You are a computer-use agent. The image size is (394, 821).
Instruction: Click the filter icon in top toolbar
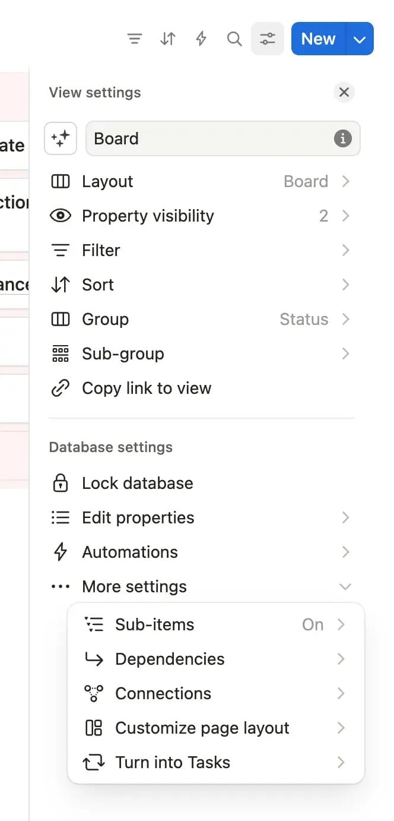(x=135, y=39)
